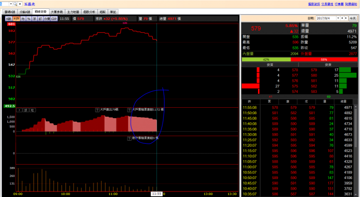Open the 籌碼 tab
Viewport: 360px width, 197px height.
(102, 12)
